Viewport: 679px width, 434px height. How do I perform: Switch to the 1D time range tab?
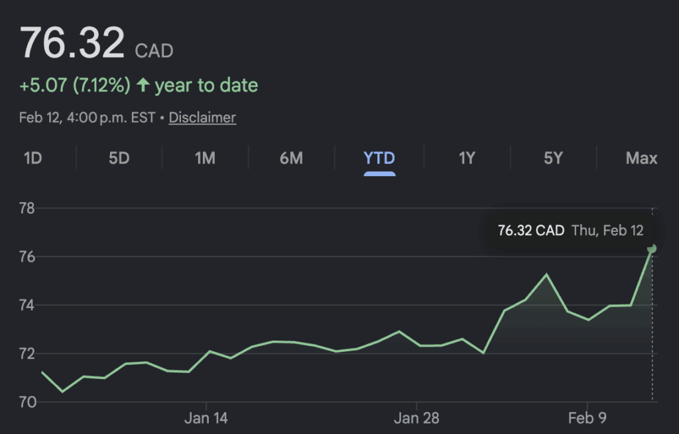tap(33, 158)
